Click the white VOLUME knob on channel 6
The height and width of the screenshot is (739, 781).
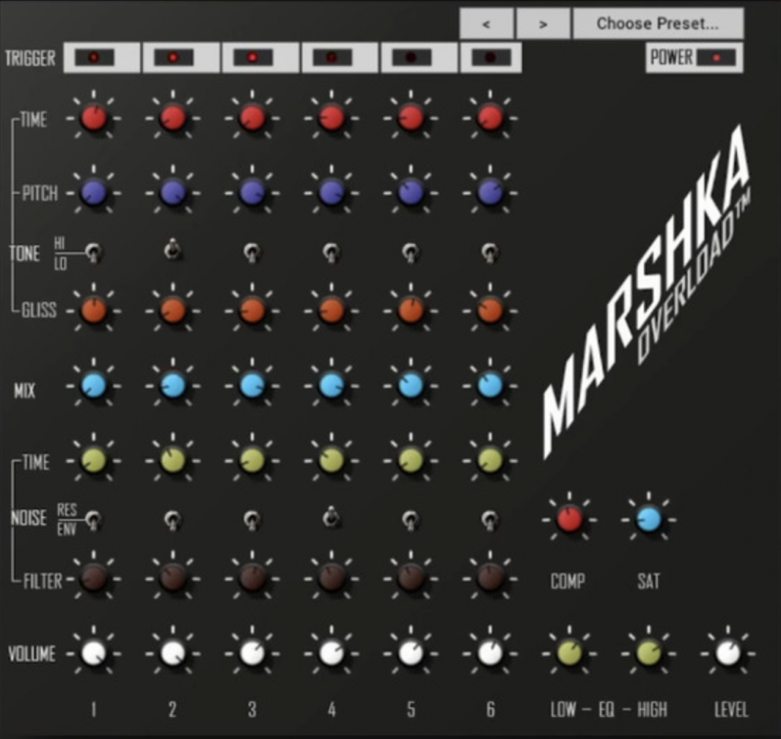(x=490, y=653)
